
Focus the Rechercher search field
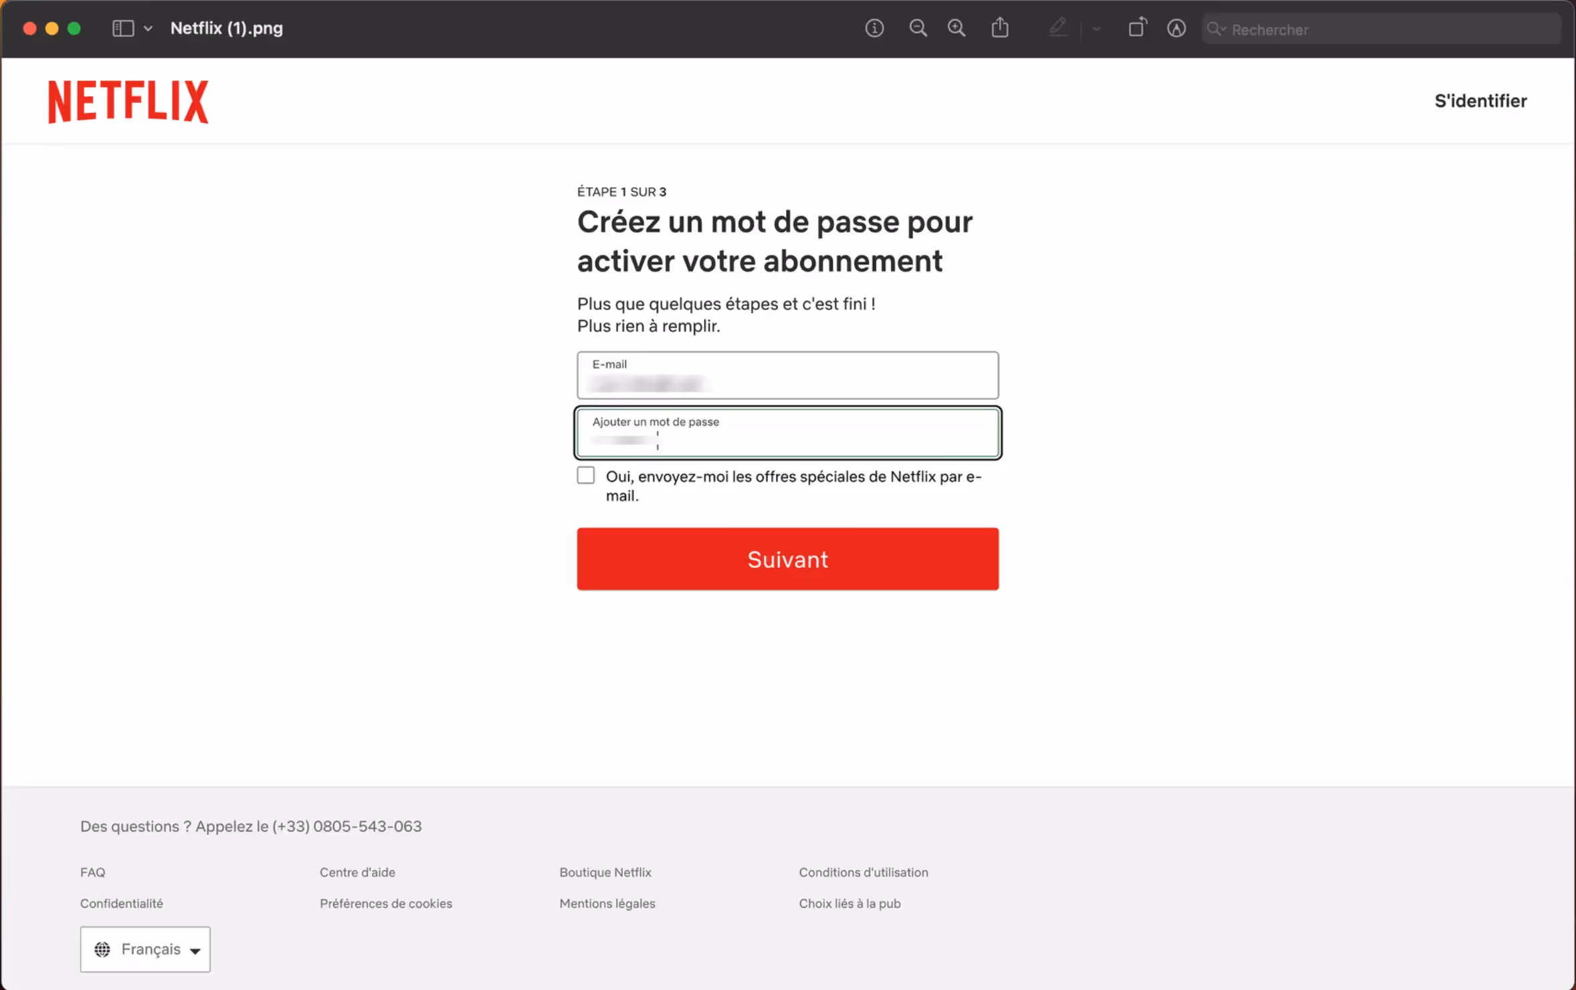pos(1382,29)
